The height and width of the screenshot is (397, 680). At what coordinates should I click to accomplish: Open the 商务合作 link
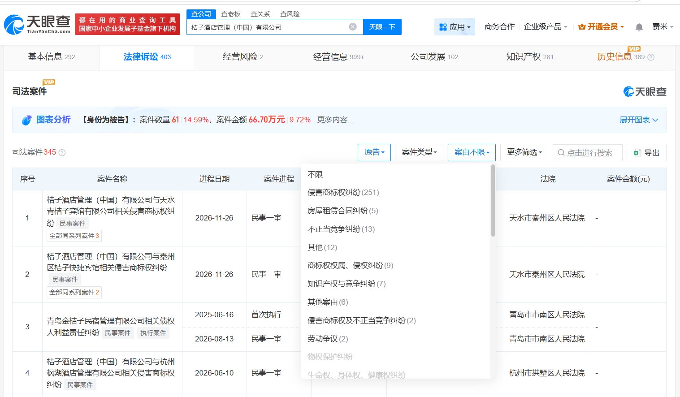pyautogui.click(x=500, y=27)
